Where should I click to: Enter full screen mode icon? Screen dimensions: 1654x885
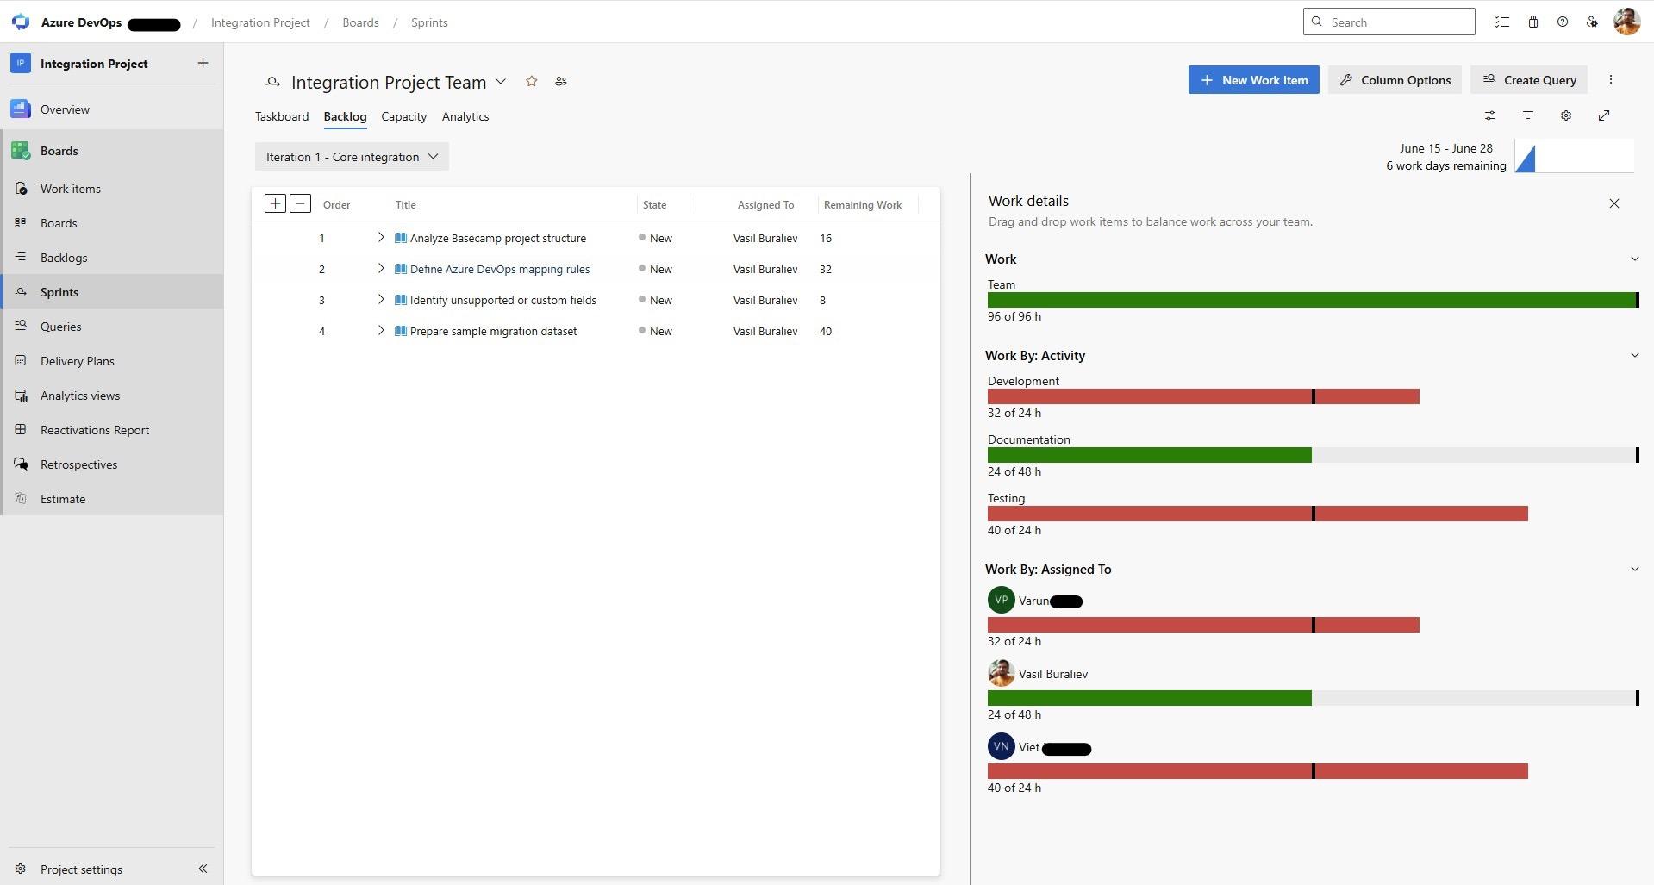point(1604,115)
